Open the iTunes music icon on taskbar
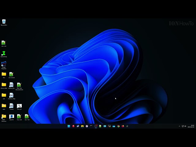 (87, 126)
